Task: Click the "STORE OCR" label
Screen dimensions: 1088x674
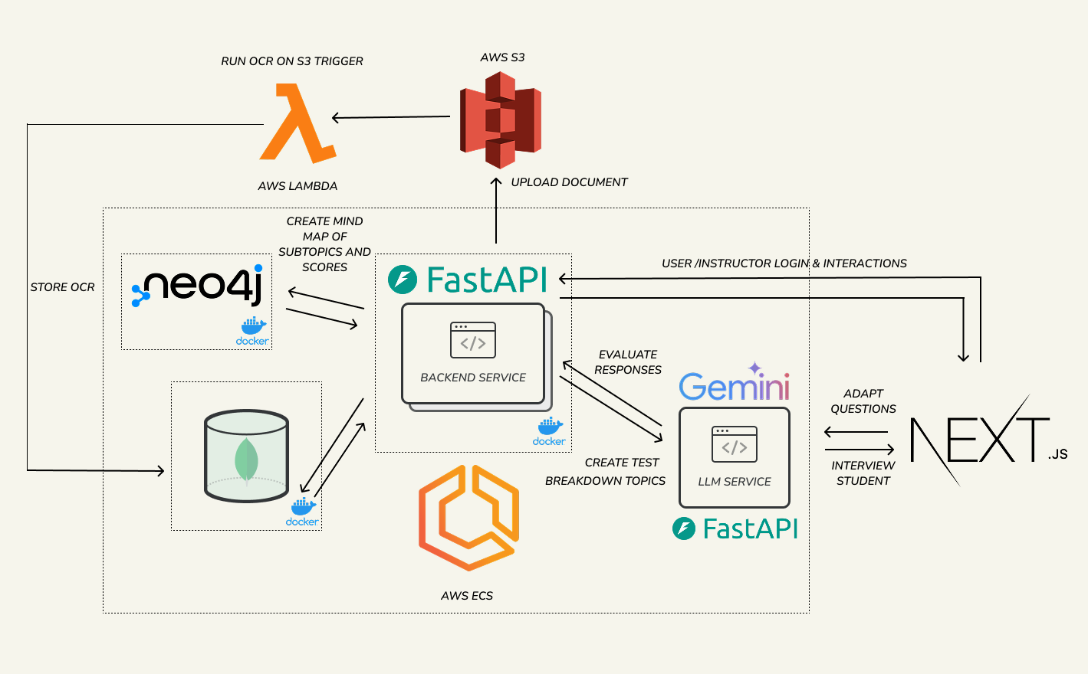Action: pyautogui.click(x=63, y=287)
